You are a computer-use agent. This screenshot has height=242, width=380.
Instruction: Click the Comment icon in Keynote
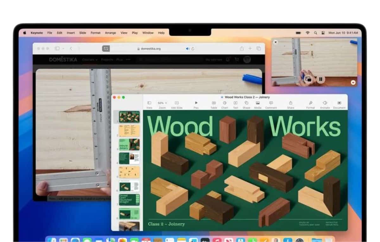271,103
